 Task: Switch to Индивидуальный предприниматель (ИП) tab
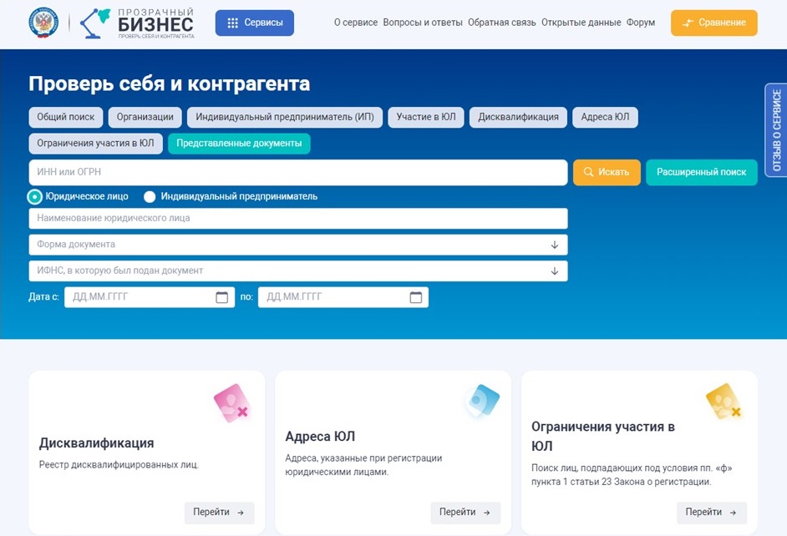[285, 117]
